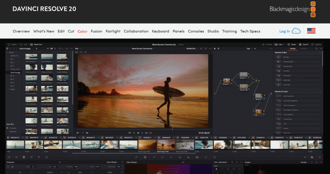Jump to first frame in viewer transport
The image size is (330, 174).
coord(130,133)
